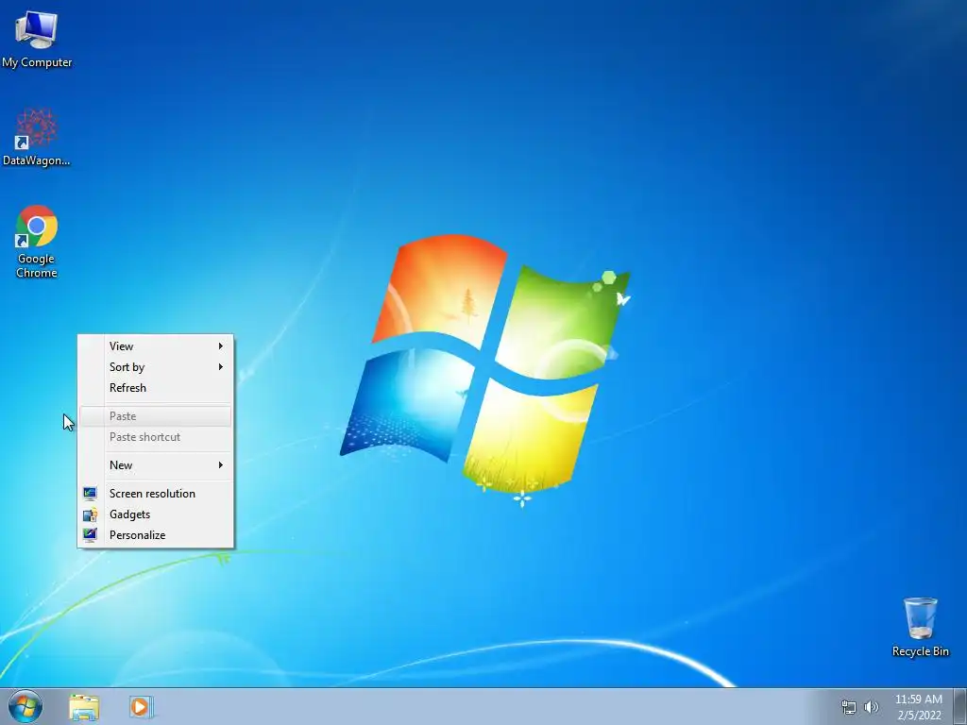Open the View menu entry
967x725 pixels.
156,346
